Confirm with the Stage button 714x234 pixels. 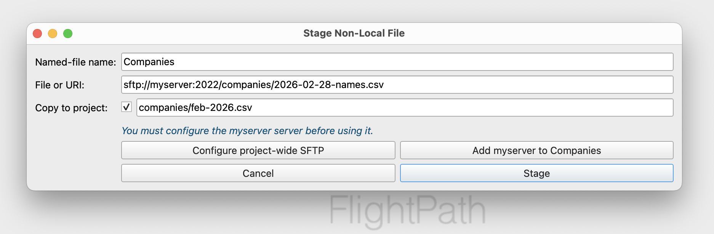(x=536, y=173)
